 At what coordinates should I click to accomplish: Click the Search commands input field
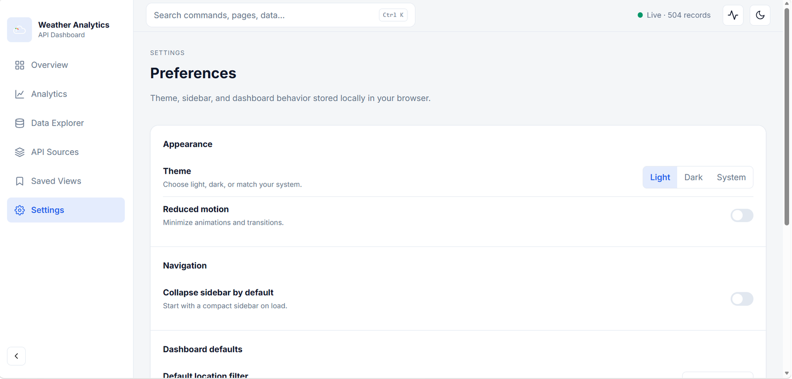pyautogui.click(x=281, y=15)
